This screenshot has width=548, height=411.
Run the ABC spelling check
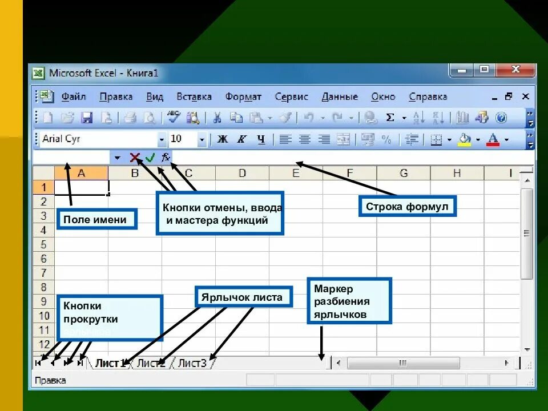(174, 117)
